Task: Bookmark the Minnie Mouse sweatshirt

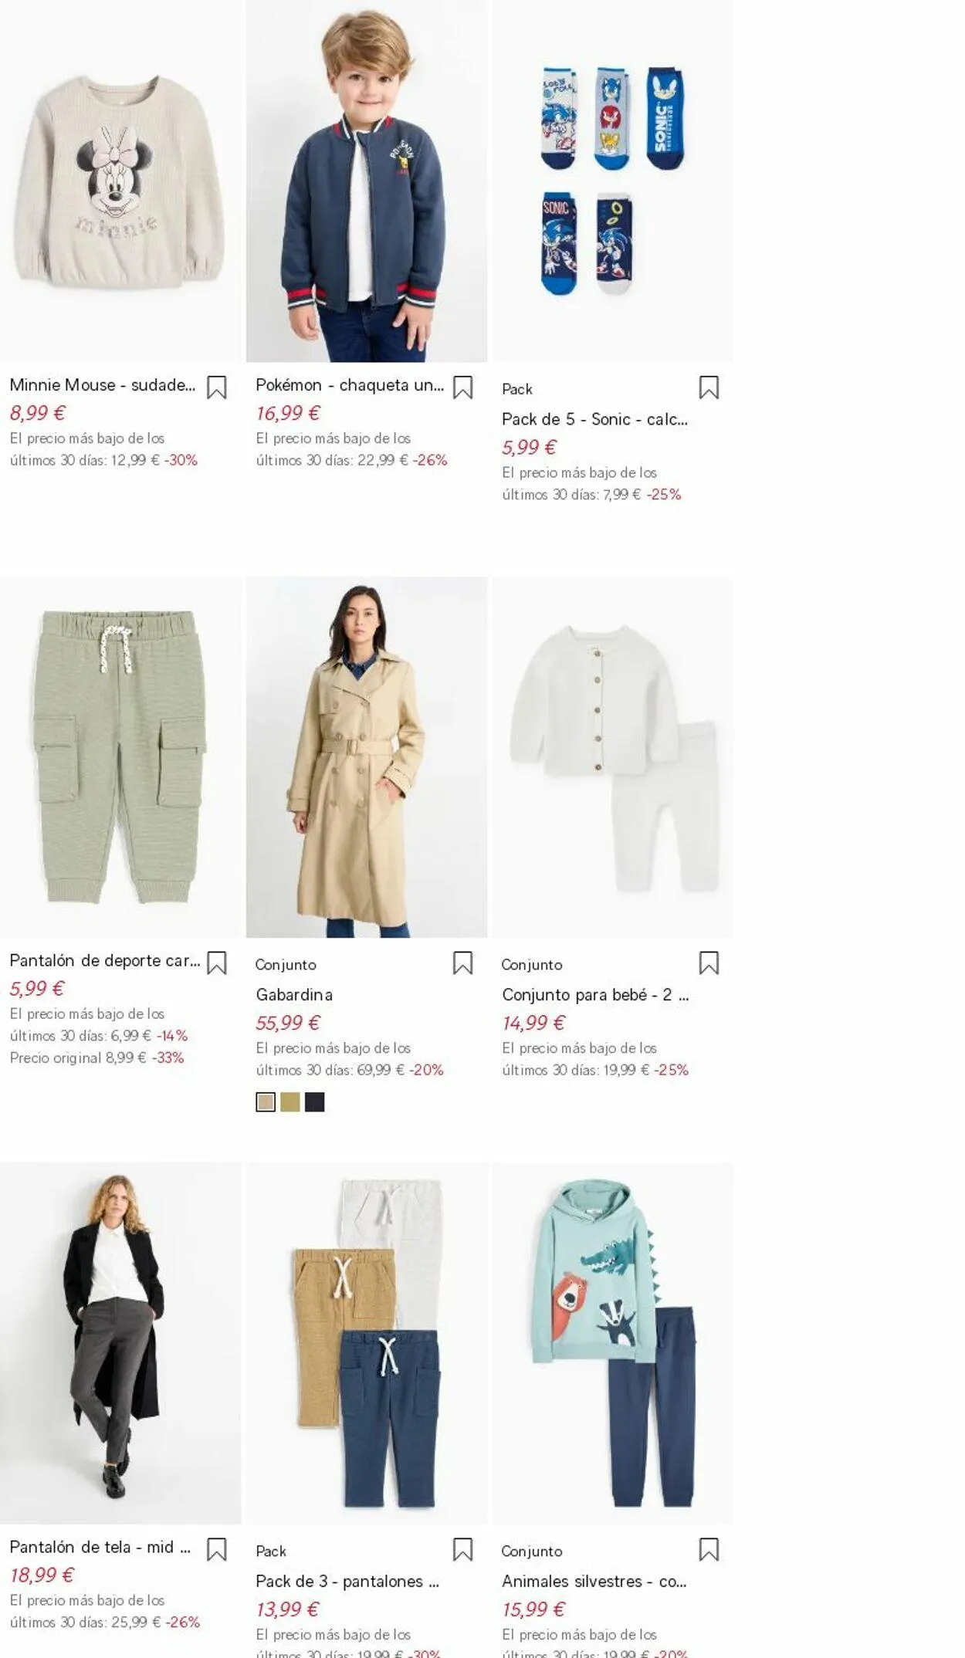Action: [x=217, y=387]
